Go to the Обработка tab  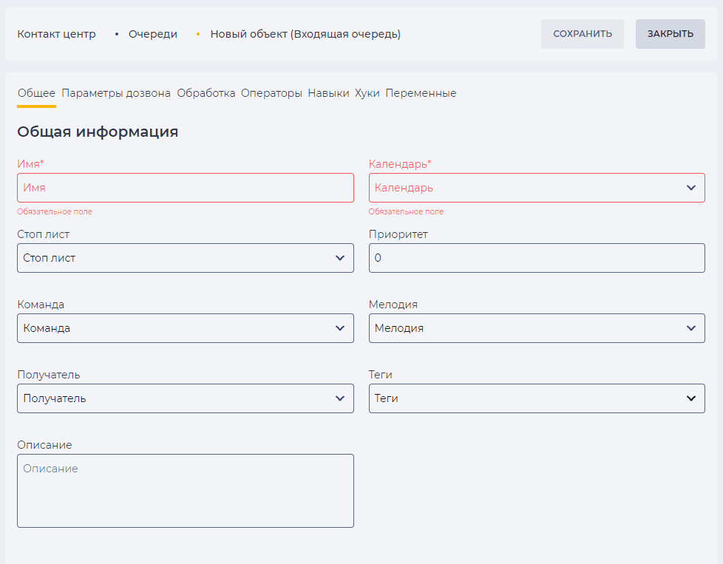click(206, 93)
